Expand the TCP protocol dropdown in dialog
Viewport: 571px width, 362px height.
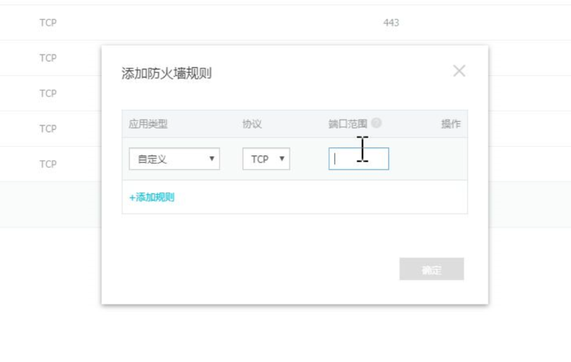coord(266,159)
